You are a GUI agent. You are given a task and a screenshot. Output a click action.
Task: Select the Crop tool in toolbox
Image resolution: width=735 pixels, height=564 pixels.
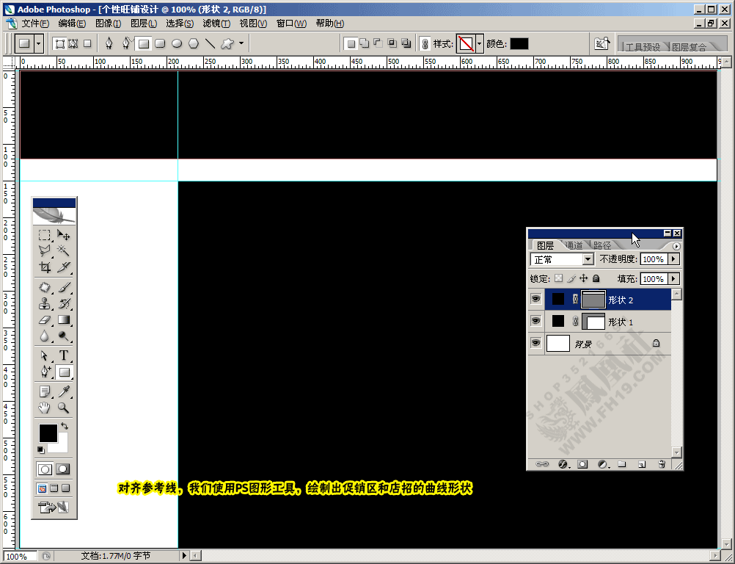pyautogui.click(x=45, y=267)
